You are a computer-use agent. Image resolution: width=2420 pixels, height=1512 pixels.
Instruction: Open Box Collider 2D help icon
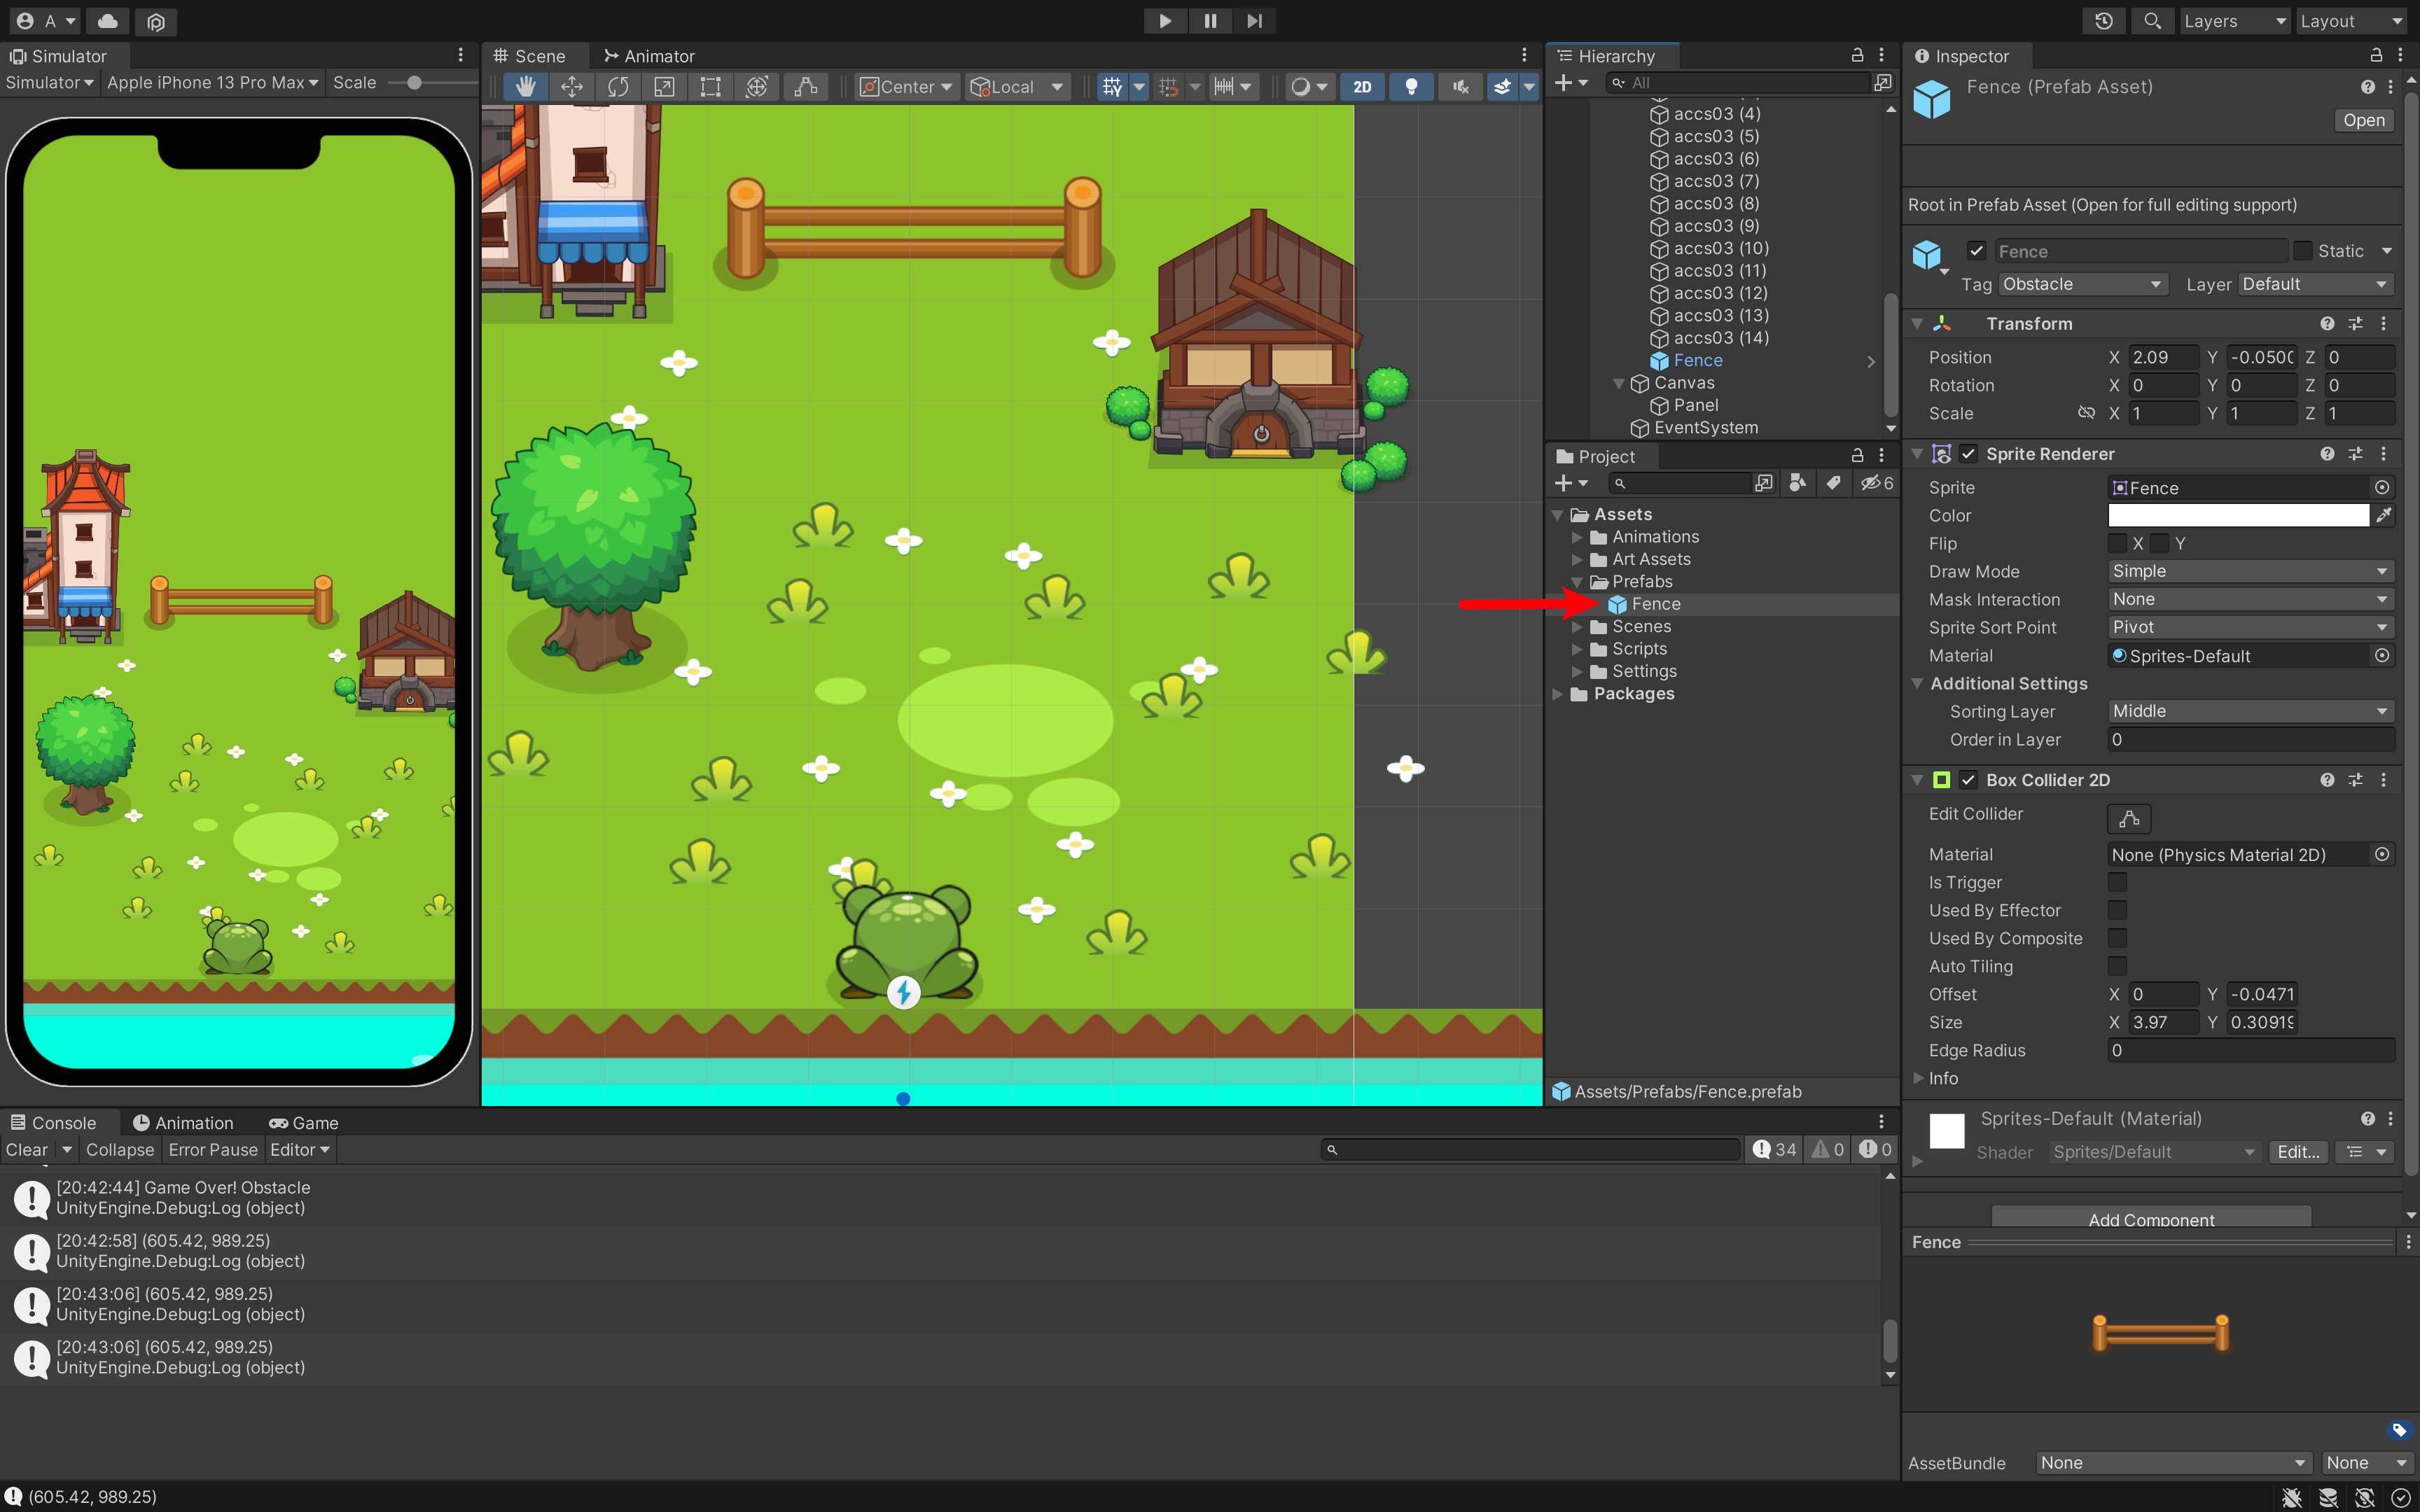pyautogui.click(x=2327, y=780)
